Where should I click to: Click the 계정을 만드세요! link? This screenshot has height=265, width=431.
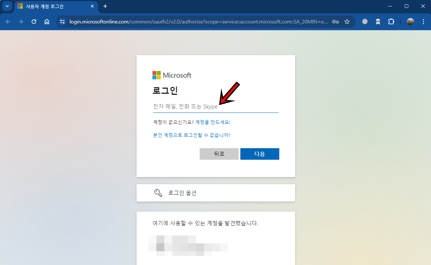tap(213, 122)
